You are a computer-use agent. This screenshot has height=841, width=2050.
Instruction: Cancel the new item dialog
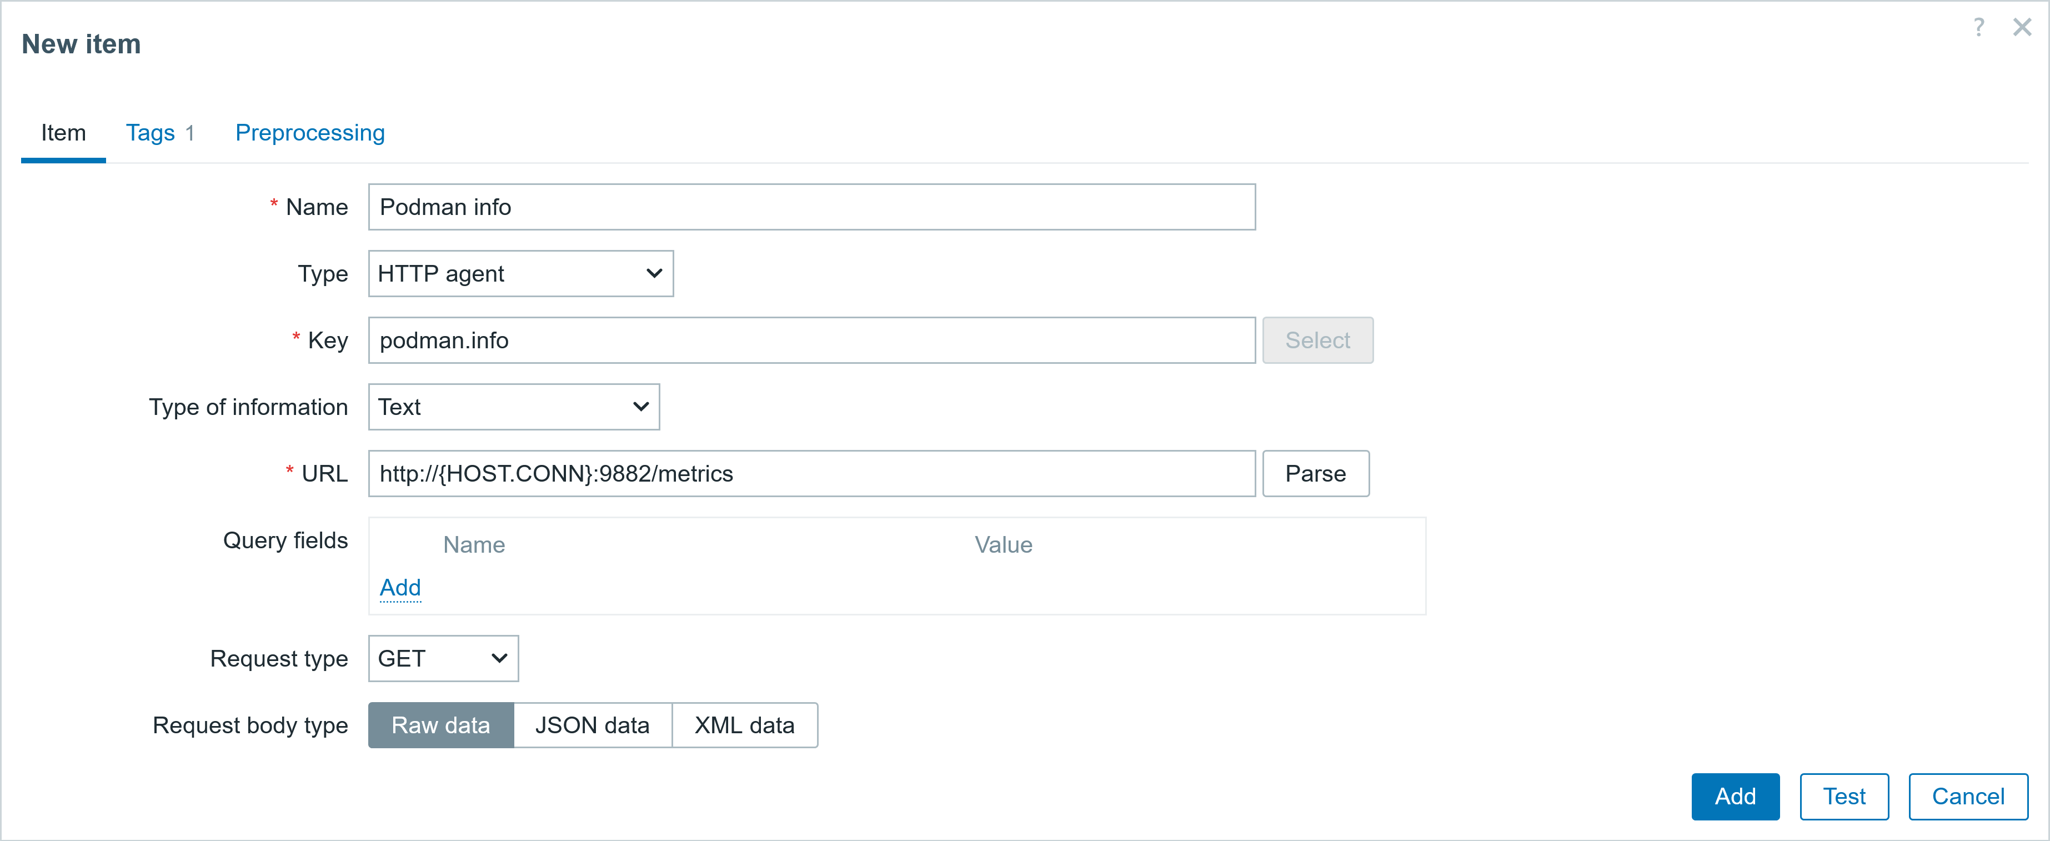point(1968,797)
